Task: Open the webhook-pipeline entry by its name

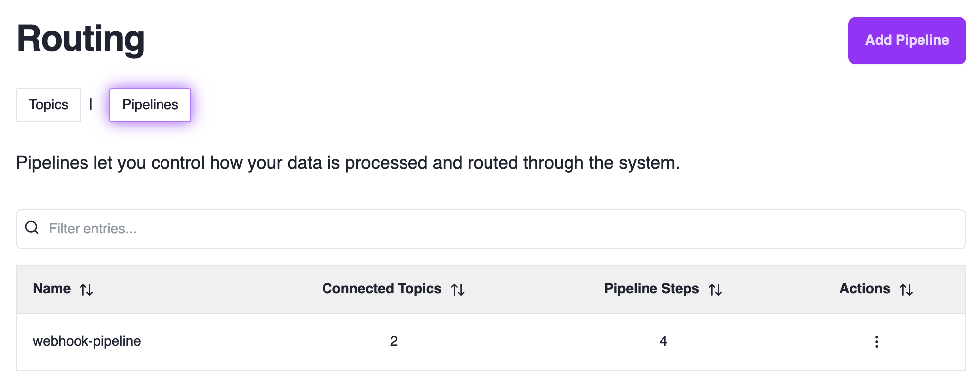Action: click(x=87, y=341)
